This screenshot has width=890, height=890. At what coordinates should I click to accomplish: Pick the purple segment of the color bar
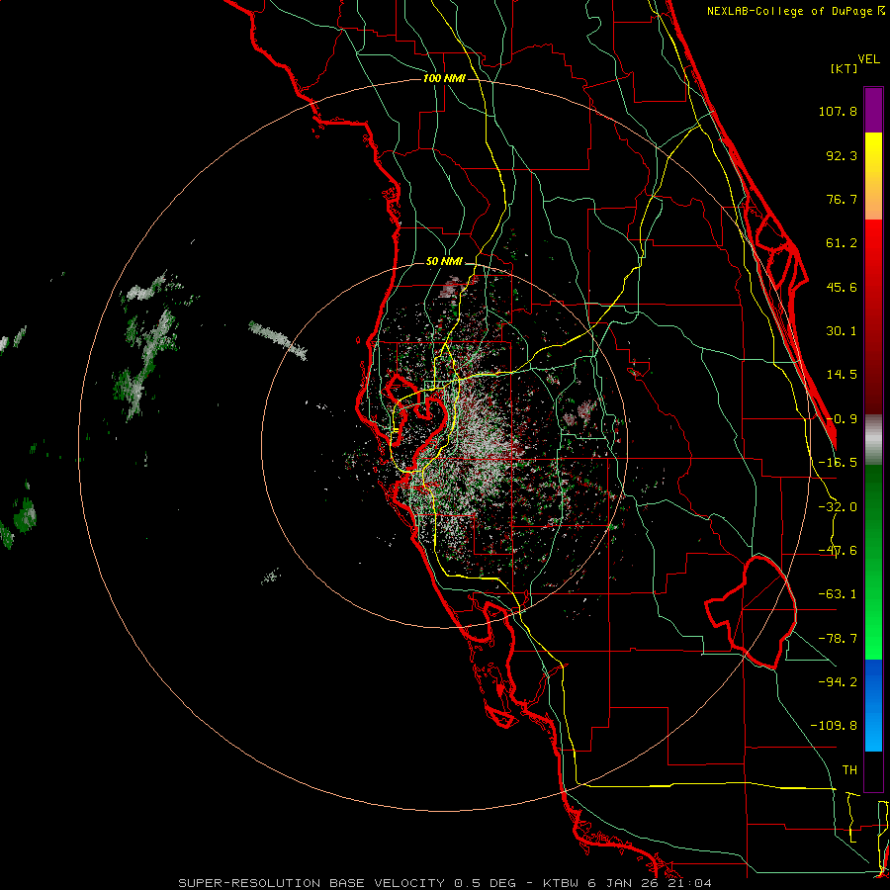pyautogui.click(x=873, y=110)
